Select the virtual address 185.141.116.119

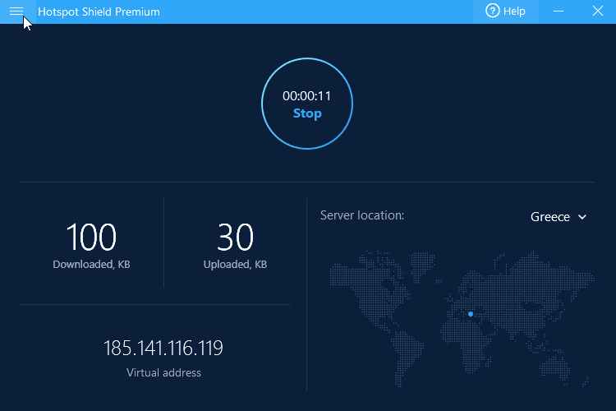coord(163,348)
